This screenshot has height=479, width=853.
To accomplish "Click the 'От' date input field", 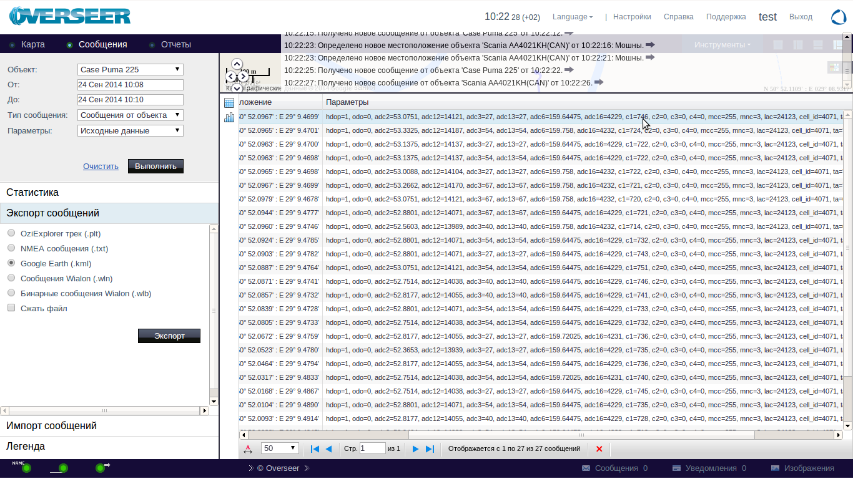I will (130, 85).
